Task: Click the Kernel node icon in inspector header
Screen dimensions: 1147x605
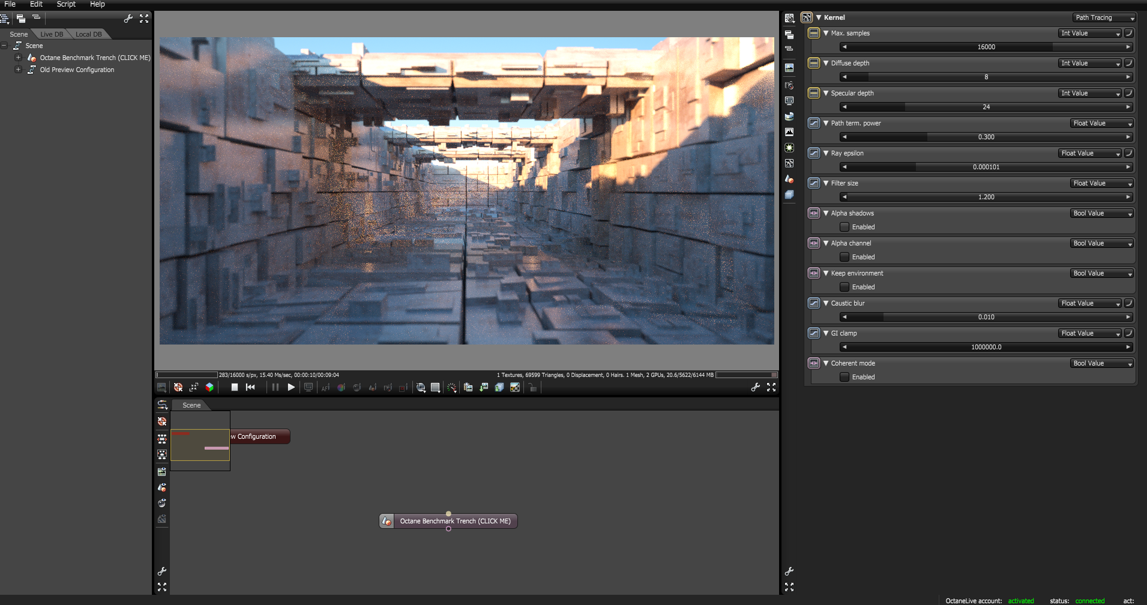Action: 807,17
